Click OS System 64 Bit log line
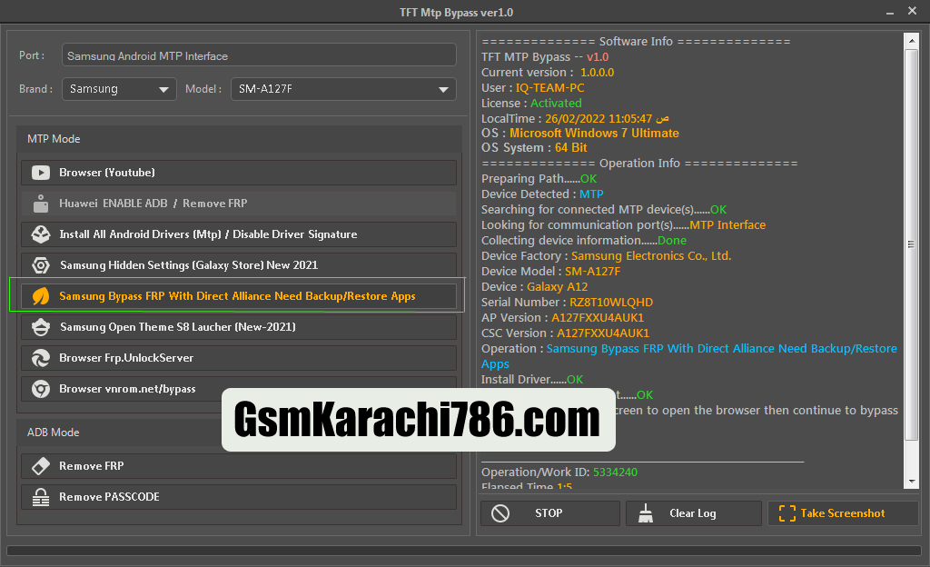Image resolution: width=930 pixels, height=567 pixels. click(x=534, y=148)
